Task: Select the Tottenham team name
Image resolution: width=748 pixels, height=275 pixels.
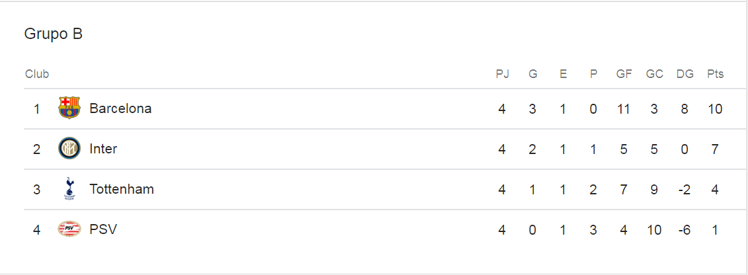Action: [x=122, y=189]
